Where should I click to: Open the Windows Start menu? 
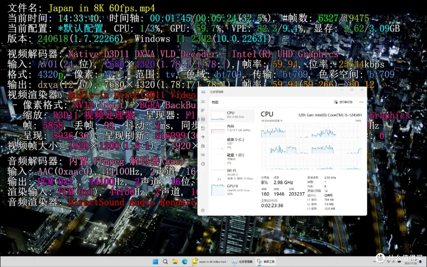pos(155,261)
